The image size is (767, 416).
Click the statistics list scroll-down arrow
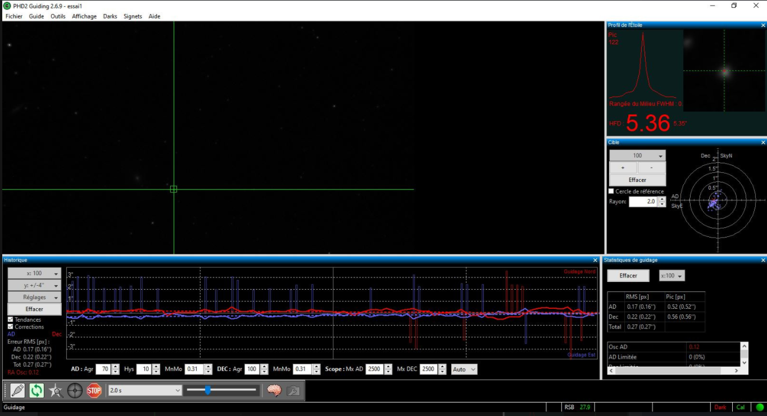[x=744, y=363]
